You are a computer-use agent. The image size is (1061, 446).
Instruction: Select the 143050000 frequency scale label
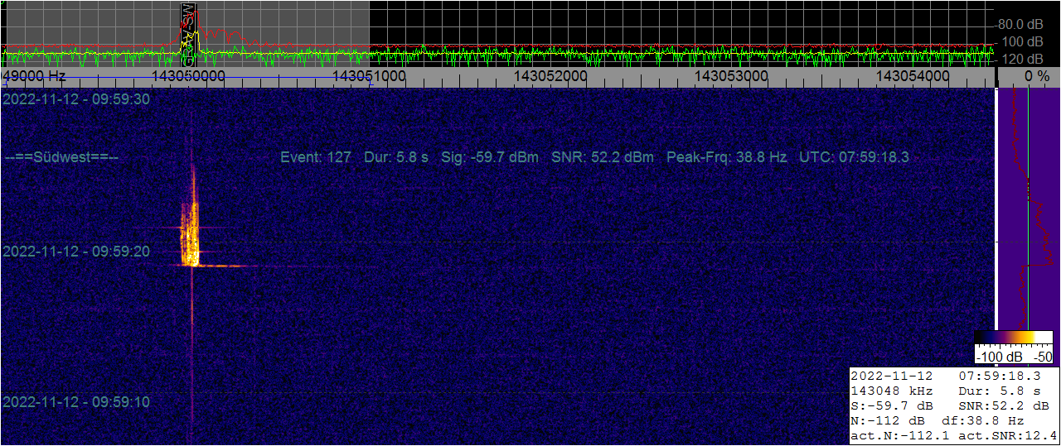[x=188, y=75]
